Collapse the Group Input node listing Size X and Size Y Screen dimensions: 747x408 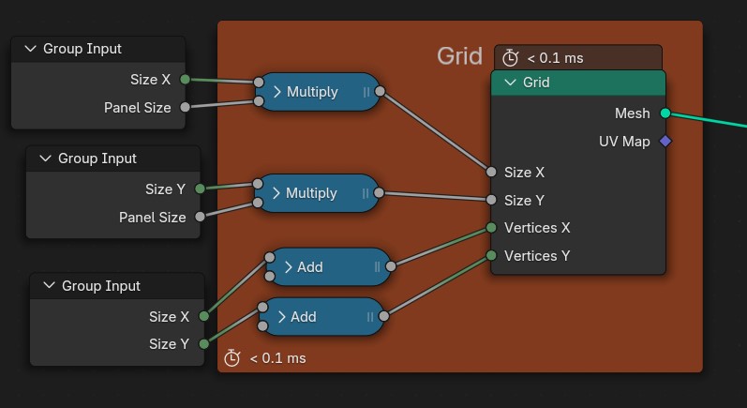click(49, 285)
